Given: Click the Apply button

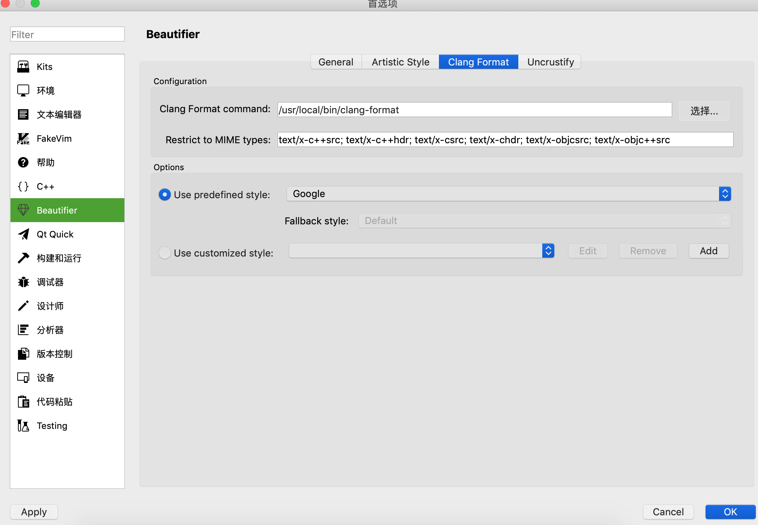Looking at the screenshot, I should pos(34,512).
